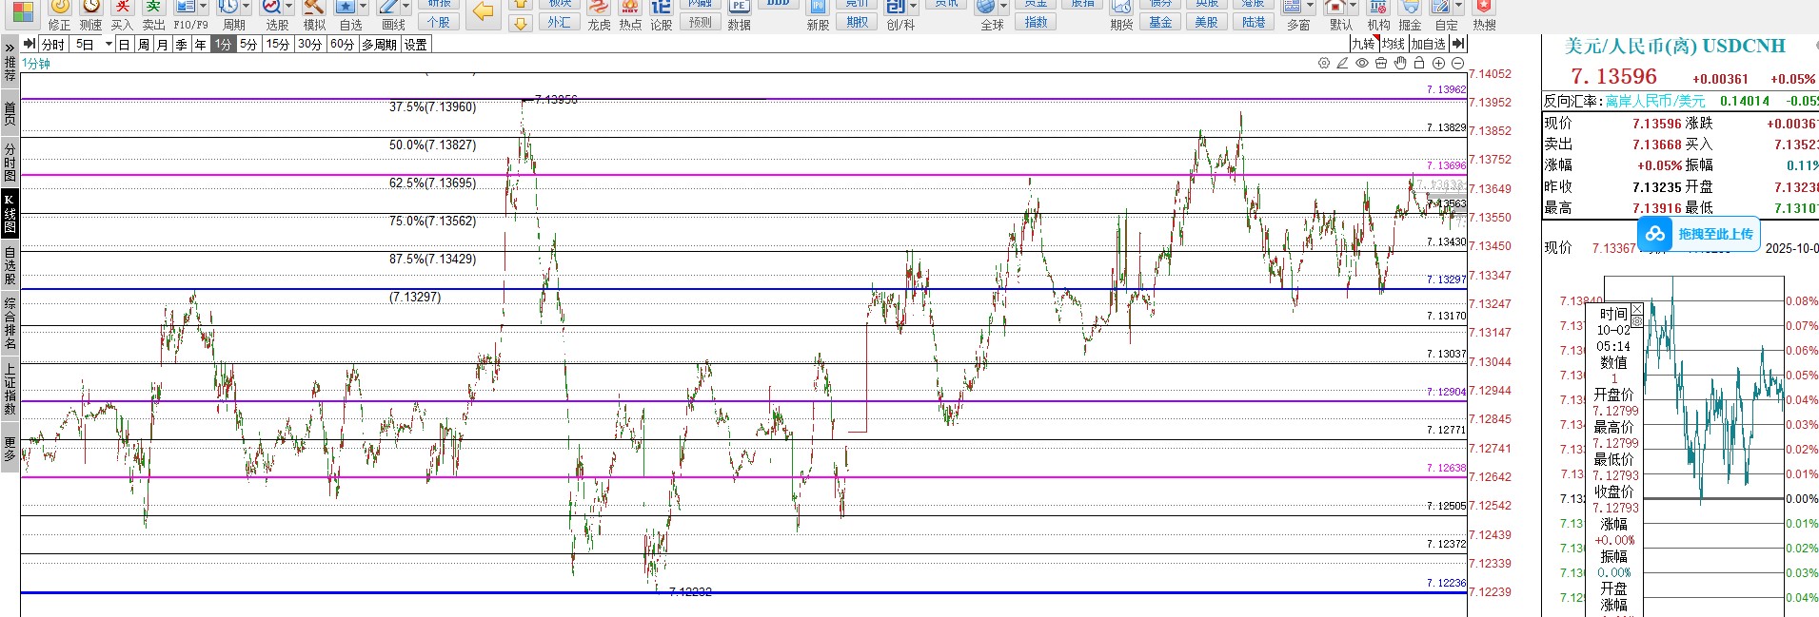The image size is (1819, 617).
Task: Open the 新股 IPO icon
Action: (818, 7)
